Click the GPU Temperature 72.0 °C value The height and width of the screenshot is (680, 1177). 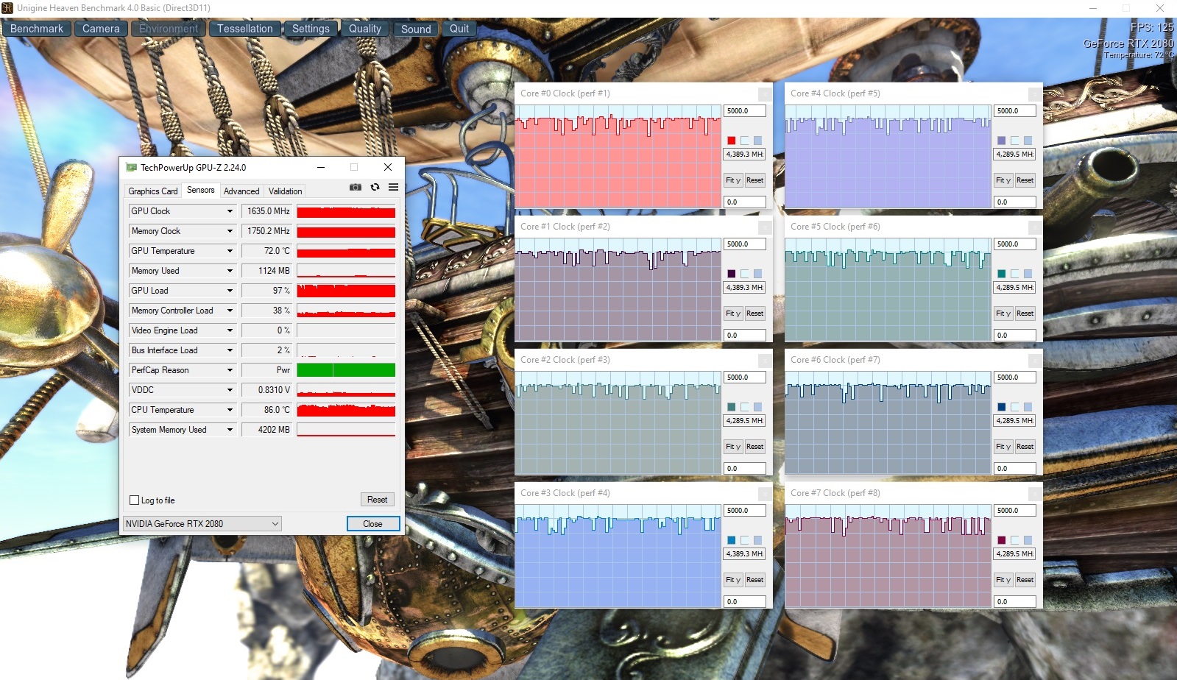(267, 251)
